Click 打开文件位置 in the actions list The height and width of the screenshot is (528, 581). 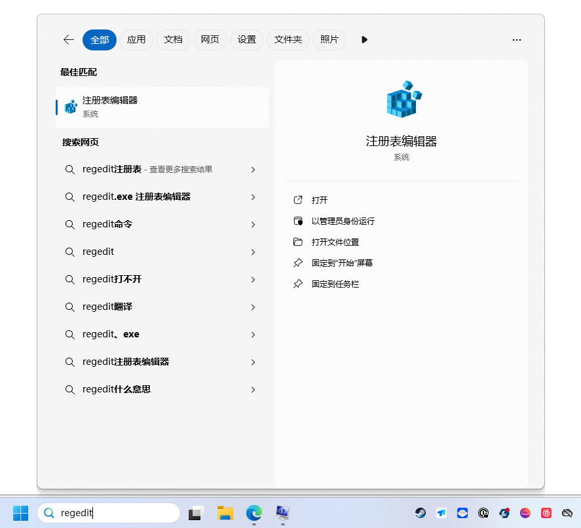pyautogui.click(x=335, y=242)
